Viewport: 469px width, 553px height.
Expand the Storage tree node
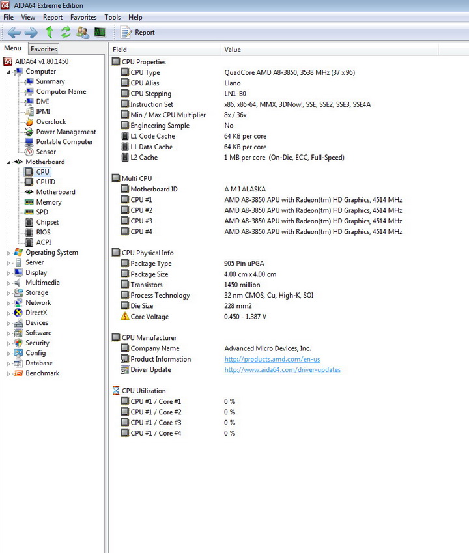click(8, 293)
